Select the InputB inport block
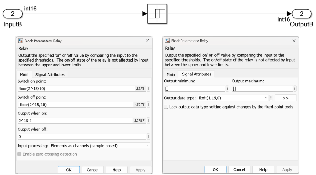This screenshot has width=316, height=175. coord(12,14)
